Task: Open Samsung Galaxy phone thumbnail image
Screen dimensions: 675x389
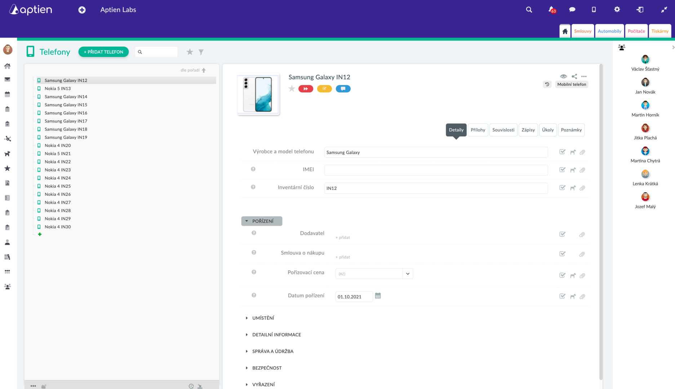Action: [x=258, y=95]
